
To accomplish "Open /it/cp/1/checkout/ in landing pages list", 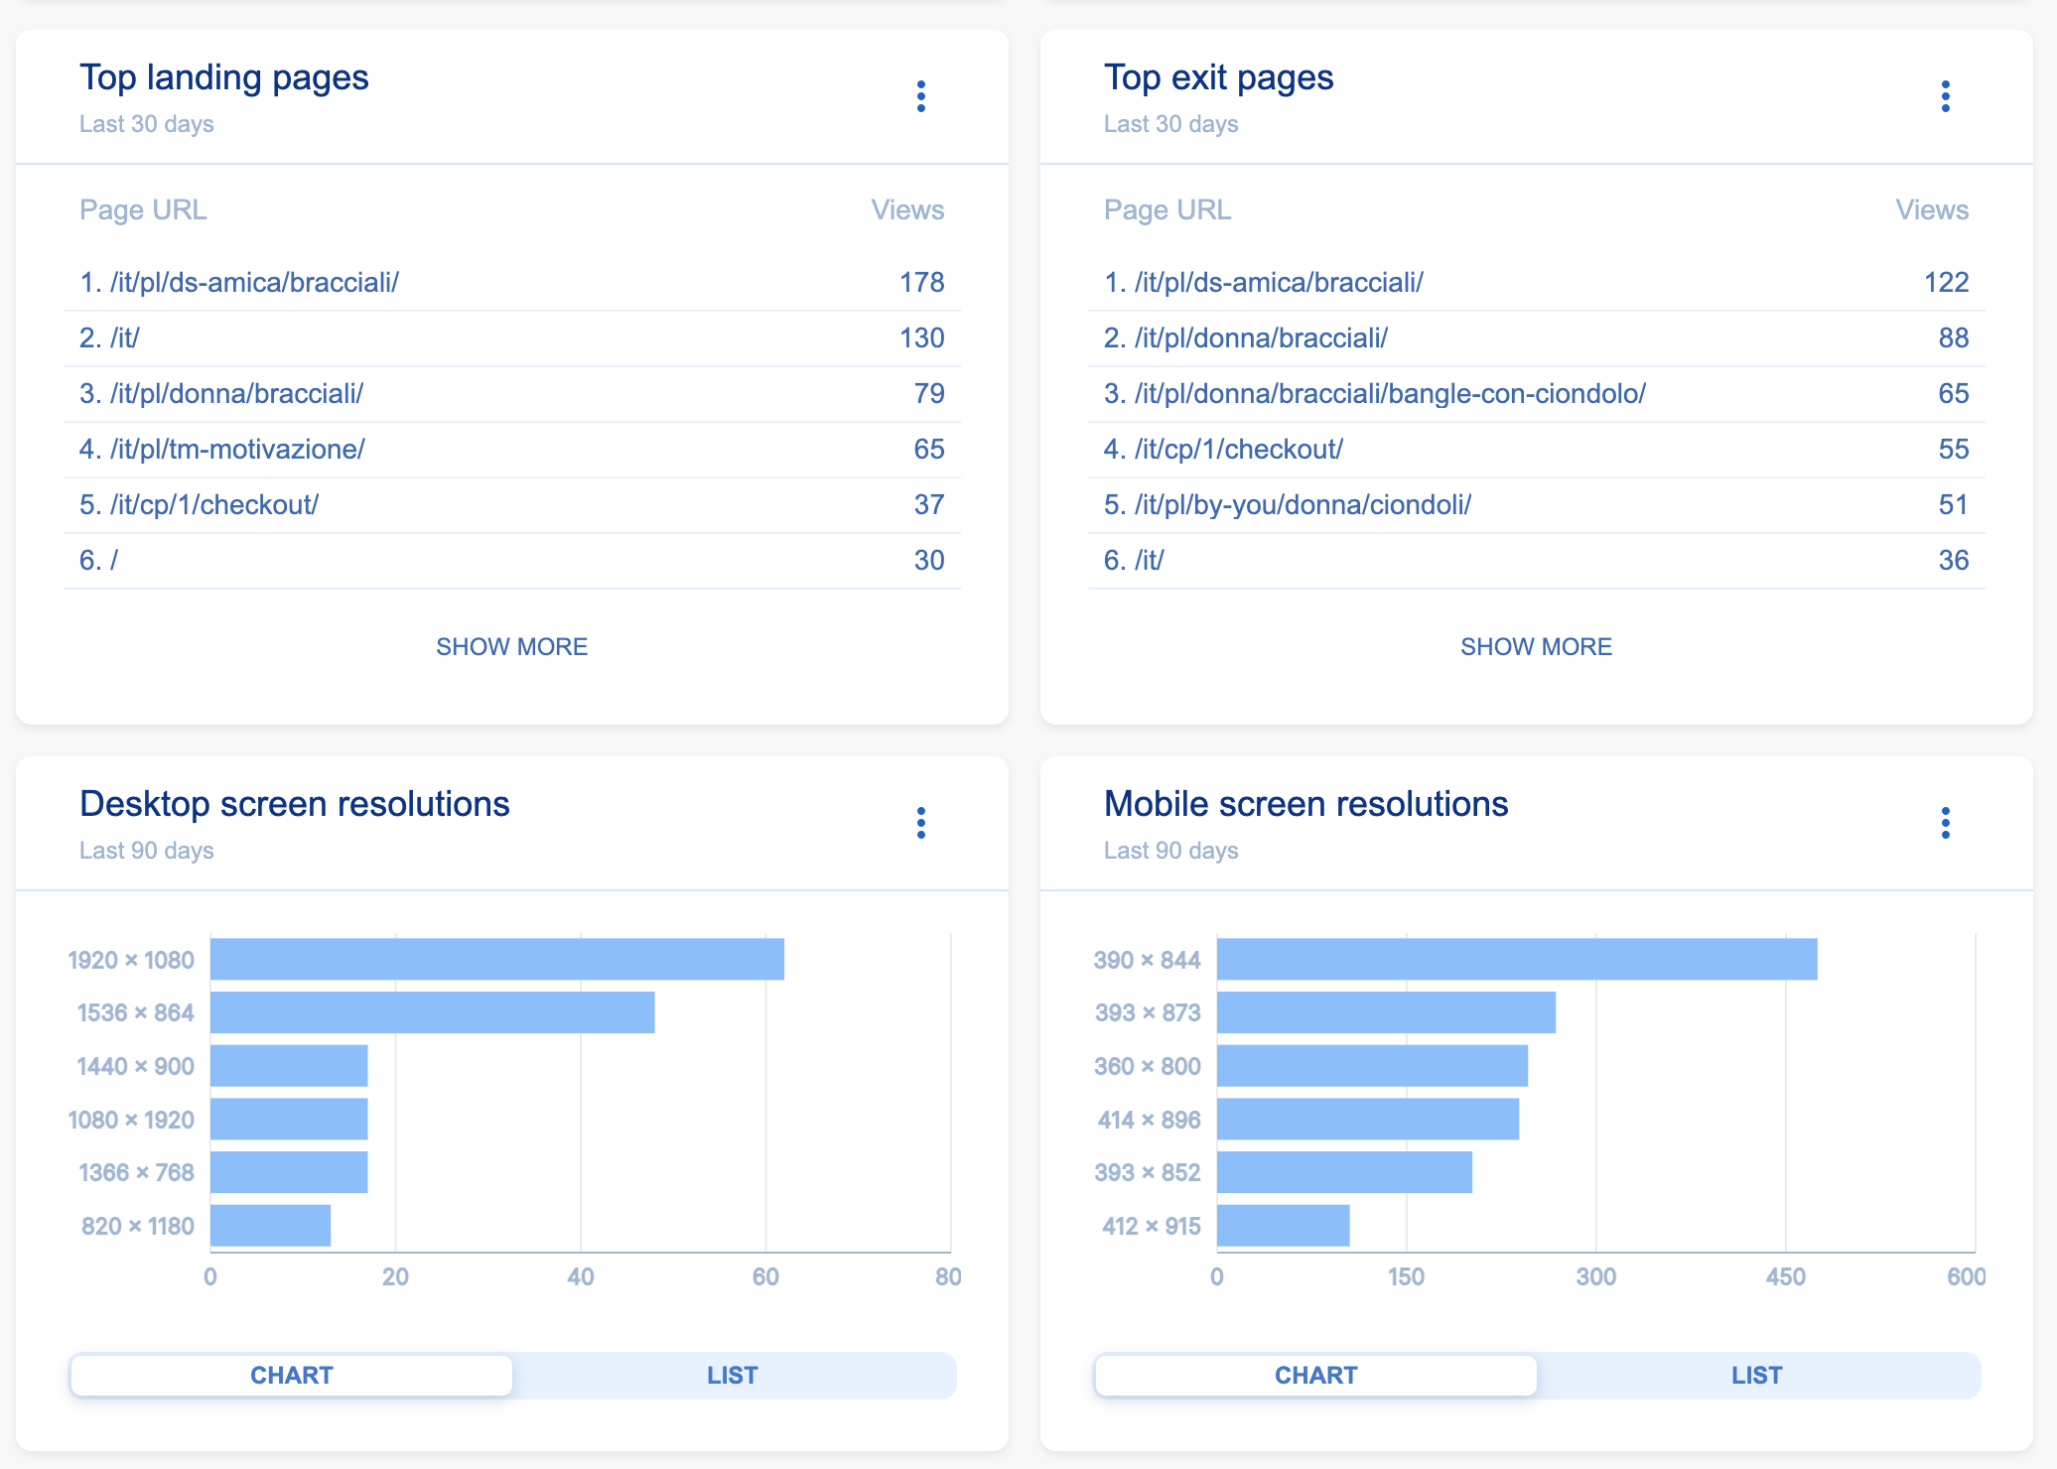I will (213, 505).
